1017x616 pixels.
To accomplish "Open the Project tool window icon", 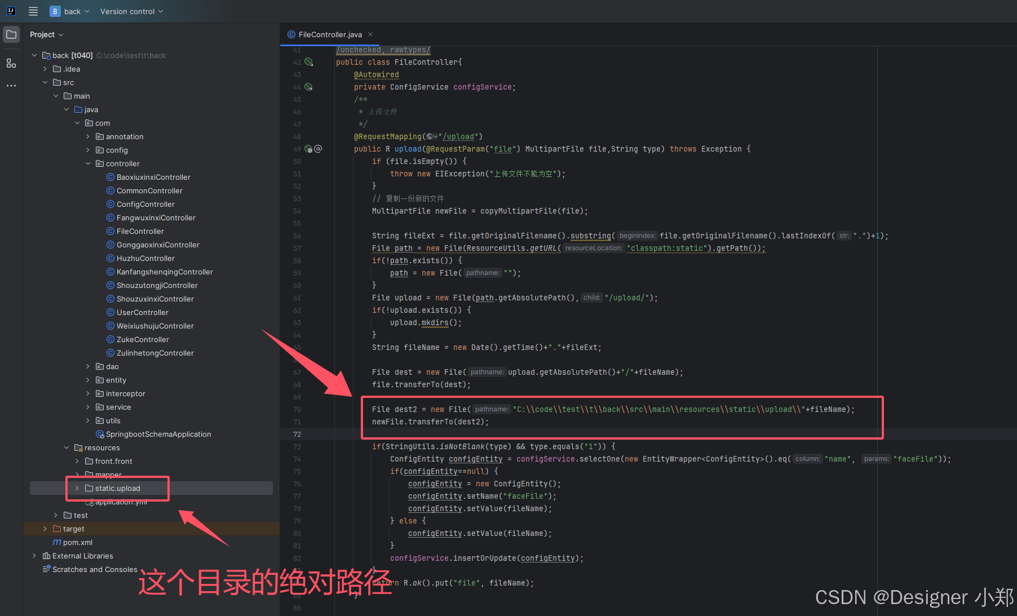I will click(x=11, y=35).
